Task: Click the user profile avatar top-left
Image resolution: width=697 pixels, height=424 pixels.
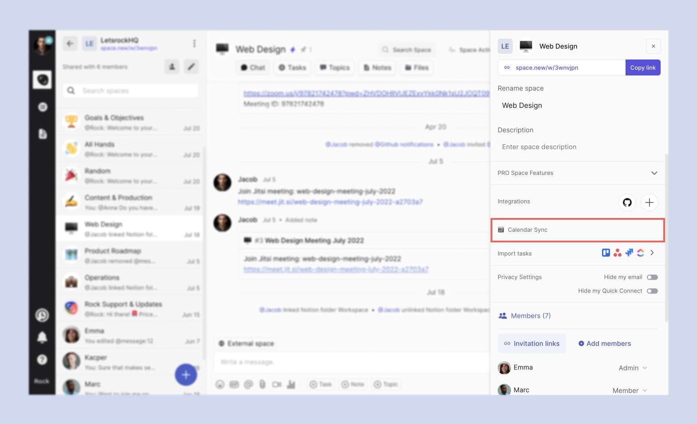Action: pyautogui.click(x=42, y=45)
